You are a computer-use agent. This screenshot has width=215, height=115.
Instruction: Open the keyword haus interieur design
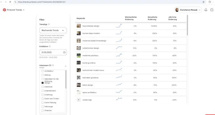pyautogui.click(x=91, y=26)
